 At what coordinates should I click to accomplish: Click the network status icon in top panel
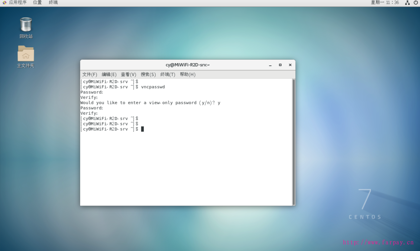[407, 3]
